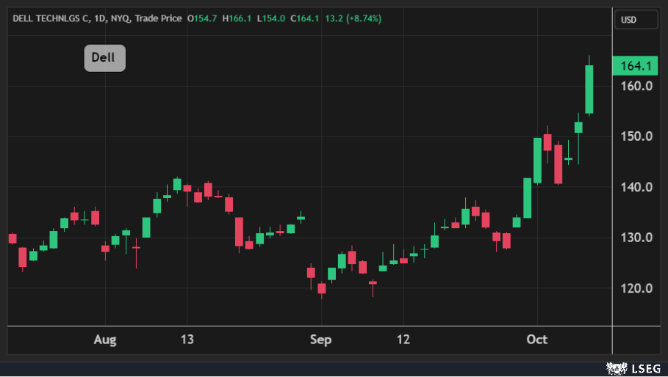Click the Dell annotation label
This screenshot has height=377, width=668.
pyautogui.click(x=104, y=58)
